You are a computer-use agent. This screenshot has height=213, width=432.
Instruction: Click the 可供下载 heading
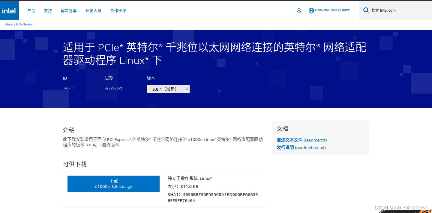(x=75, y=164)
